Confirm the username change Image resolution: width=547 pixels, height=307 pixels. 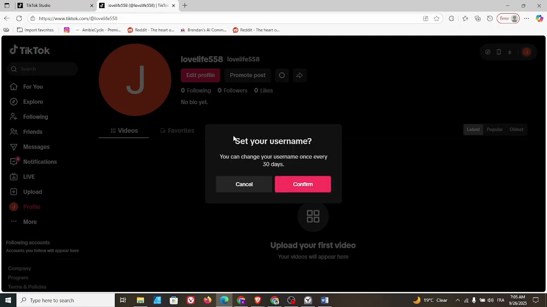tap(303, 184)
